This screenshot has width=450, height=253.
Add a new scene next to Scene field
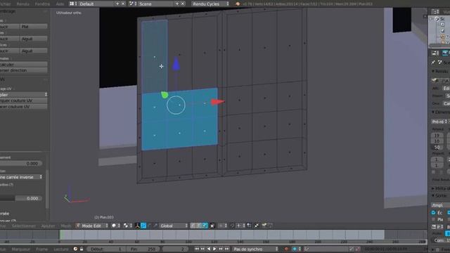(176, 4)
